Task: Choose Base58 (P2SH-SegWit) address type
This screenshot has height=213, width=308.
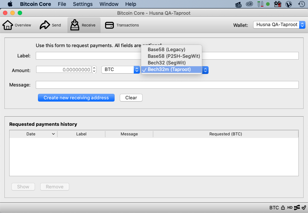Action: click(171, 56)
